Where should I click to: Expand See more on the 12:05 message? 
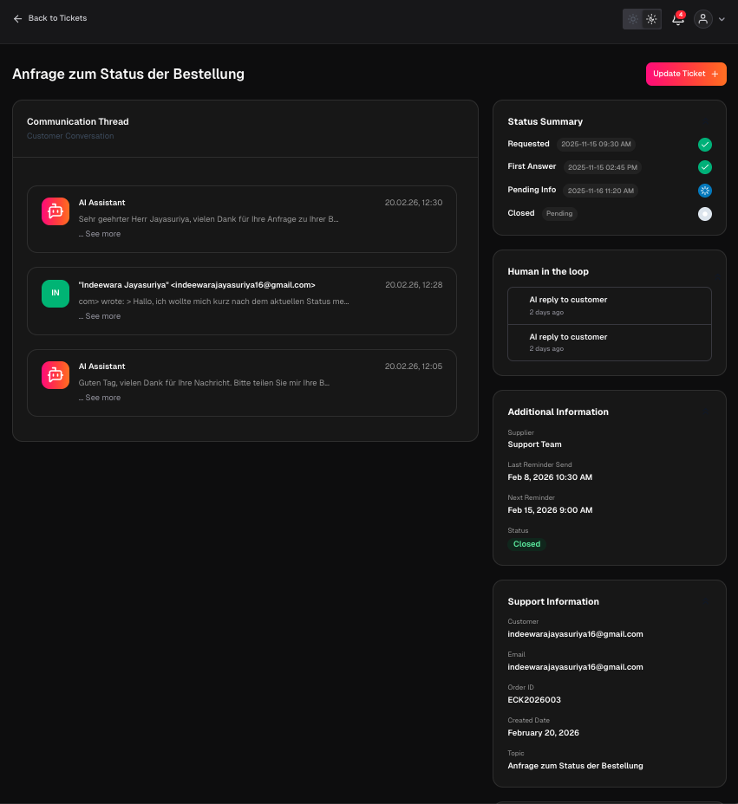(102, 398)
